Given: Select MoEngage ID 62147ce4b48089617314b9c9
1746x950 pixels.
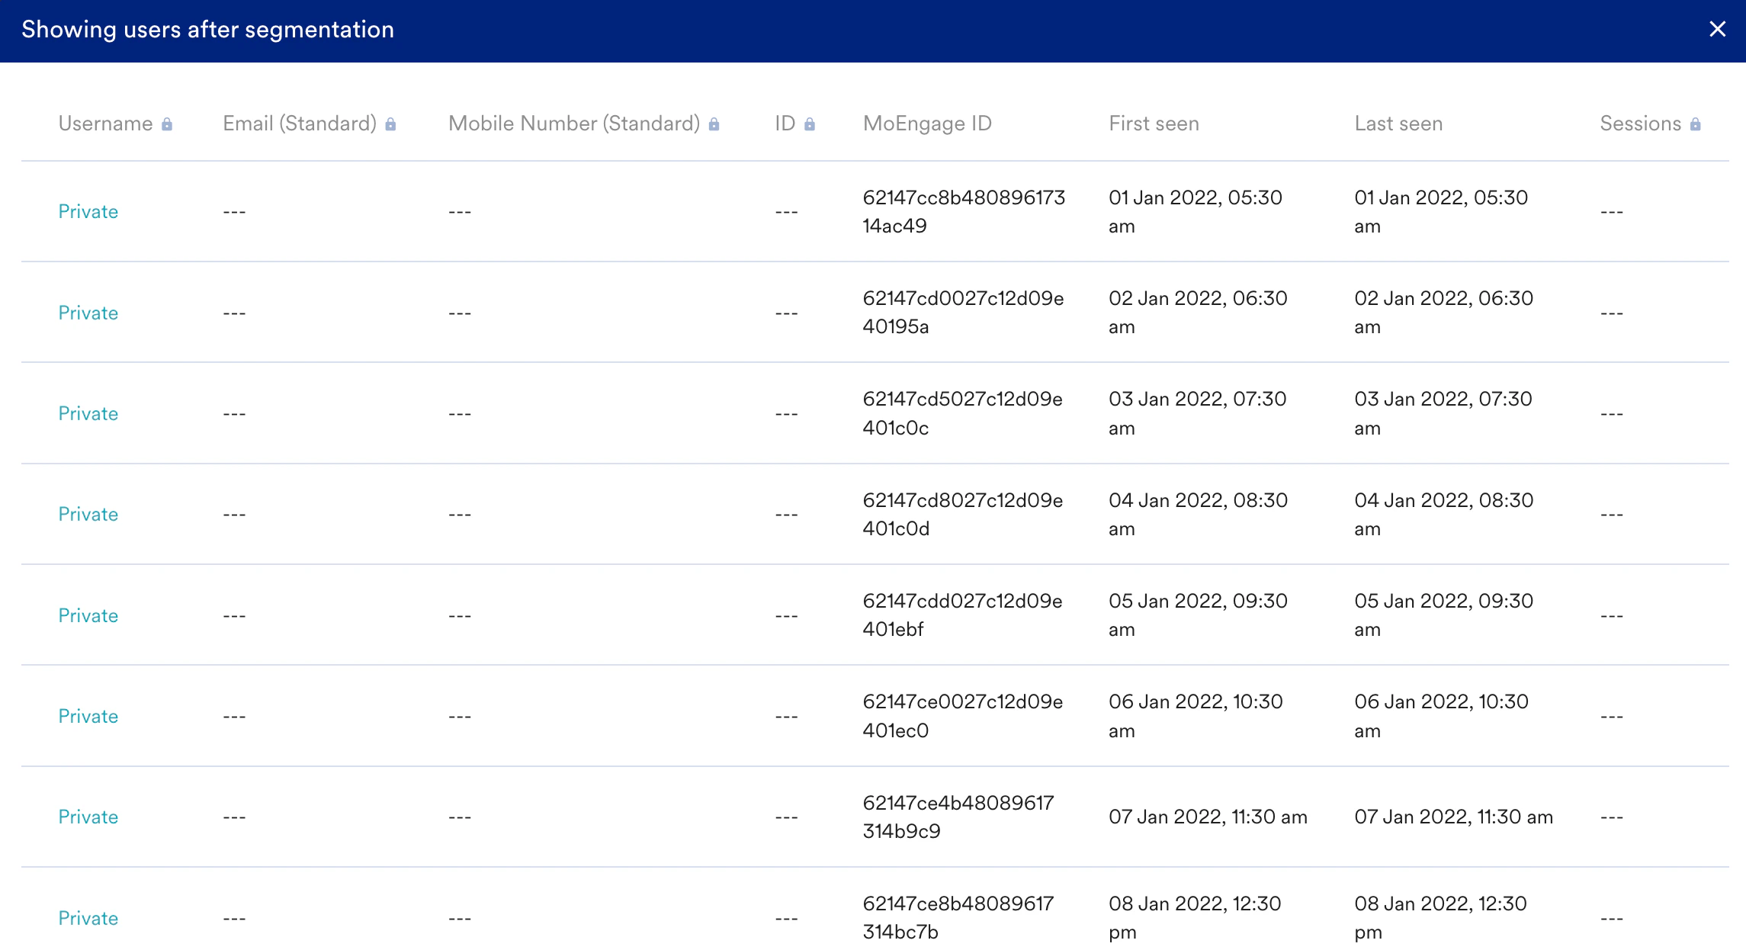Looking at the screenshot, I should [958, 817].
